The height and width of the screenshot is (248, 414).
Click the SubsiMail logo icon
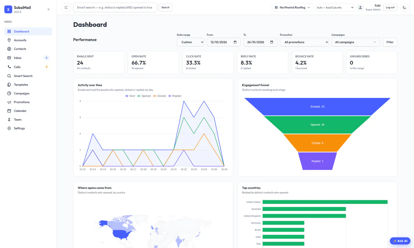click(8, 9)
